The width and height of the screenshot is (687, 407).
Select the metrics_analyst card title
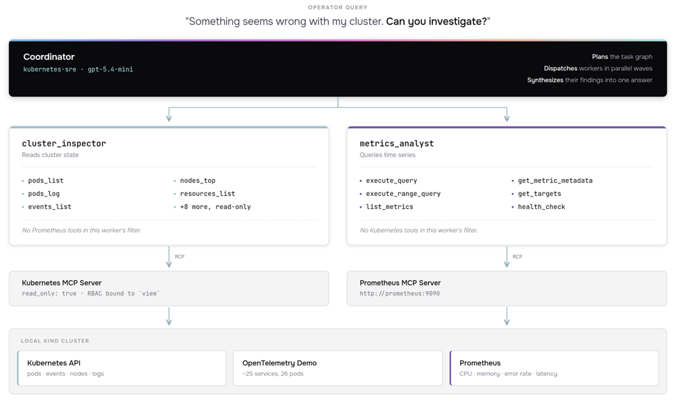pos(396,143)
